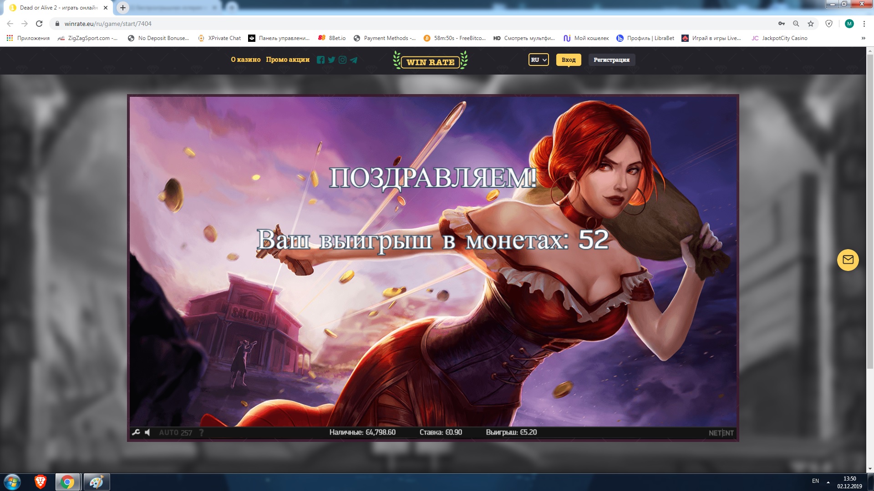Open the О казино menu item
874x491 pixels.
[x=245, y=60]
